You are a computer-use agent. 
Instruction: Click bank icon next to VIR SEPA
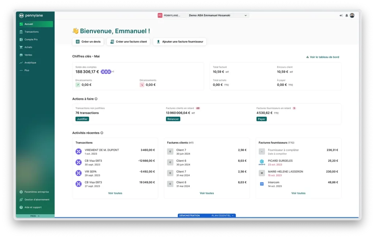point(78,173)
